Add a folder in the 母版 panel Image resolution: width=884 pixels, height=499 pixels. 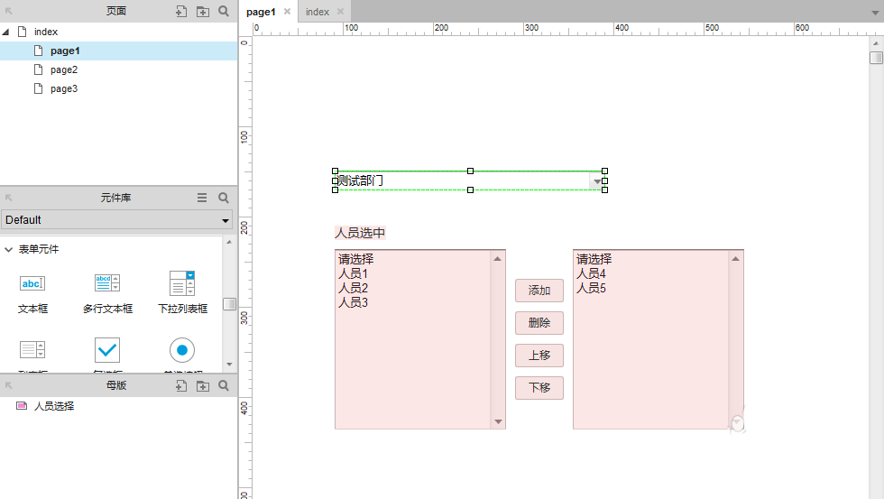tap(203, 386)
